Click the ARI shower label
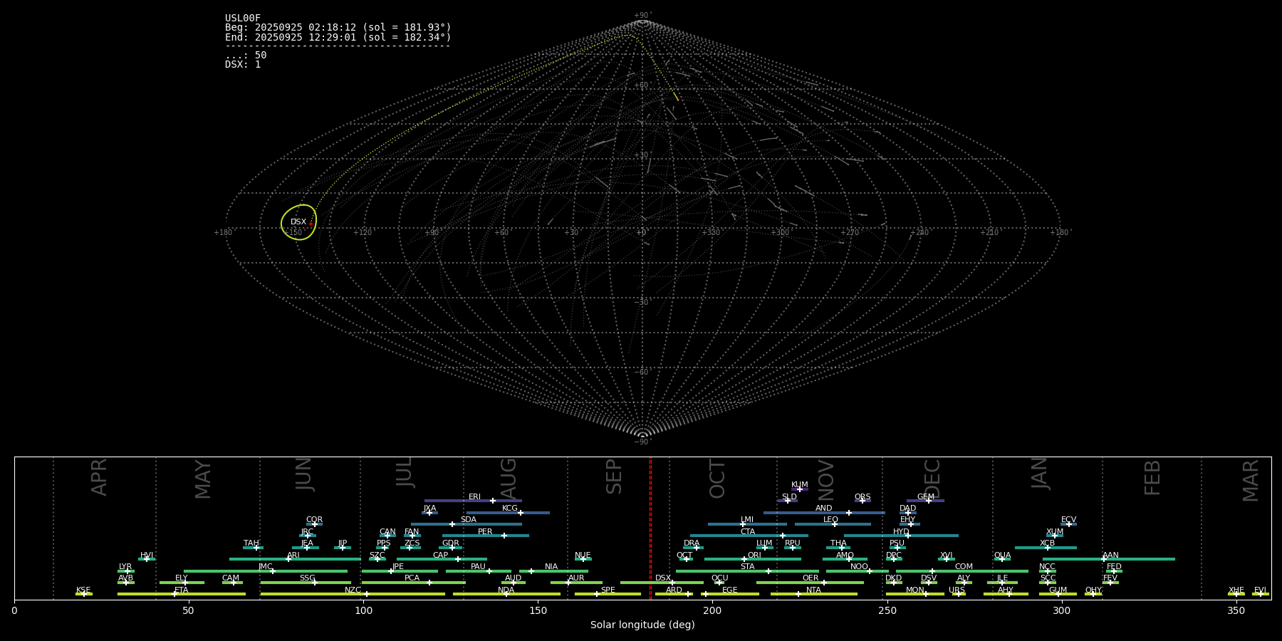 (293, 556)
